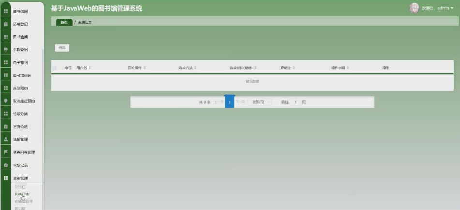Click the 调查问卷管理 flag icon

(6, 152)
